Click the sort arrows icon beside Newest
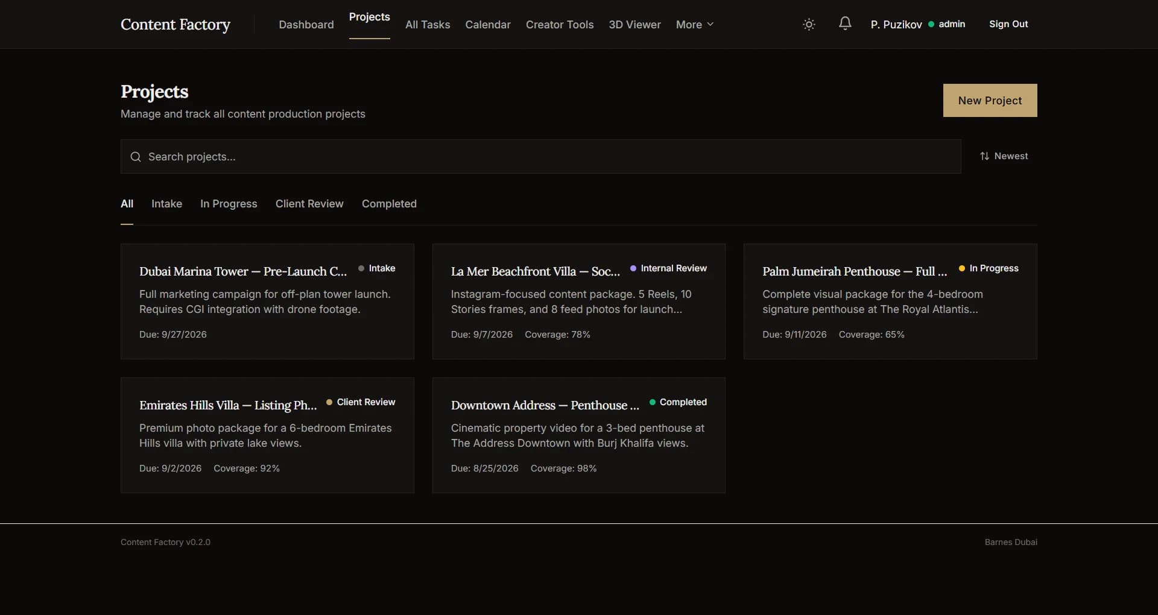Screen dimensions: 1158x615 984,156
